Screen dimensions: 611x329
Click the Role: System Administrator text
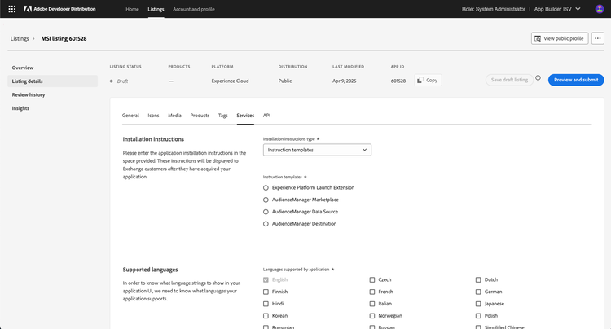click(494, 9)
